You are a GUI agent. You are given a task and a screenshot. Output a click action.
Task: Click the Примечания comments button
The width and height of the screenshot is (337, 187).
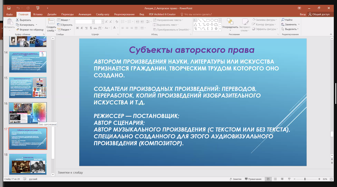point(253,179)
